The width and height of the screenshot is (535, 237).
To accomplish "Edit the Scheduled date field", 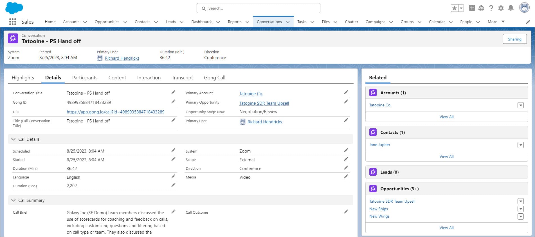I will 174,150.
